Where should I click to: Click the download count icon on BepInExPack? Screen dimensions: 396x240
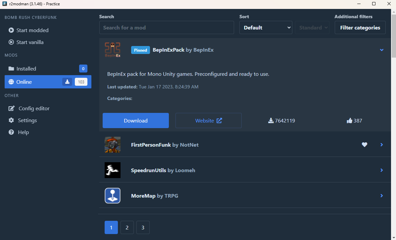271,120
